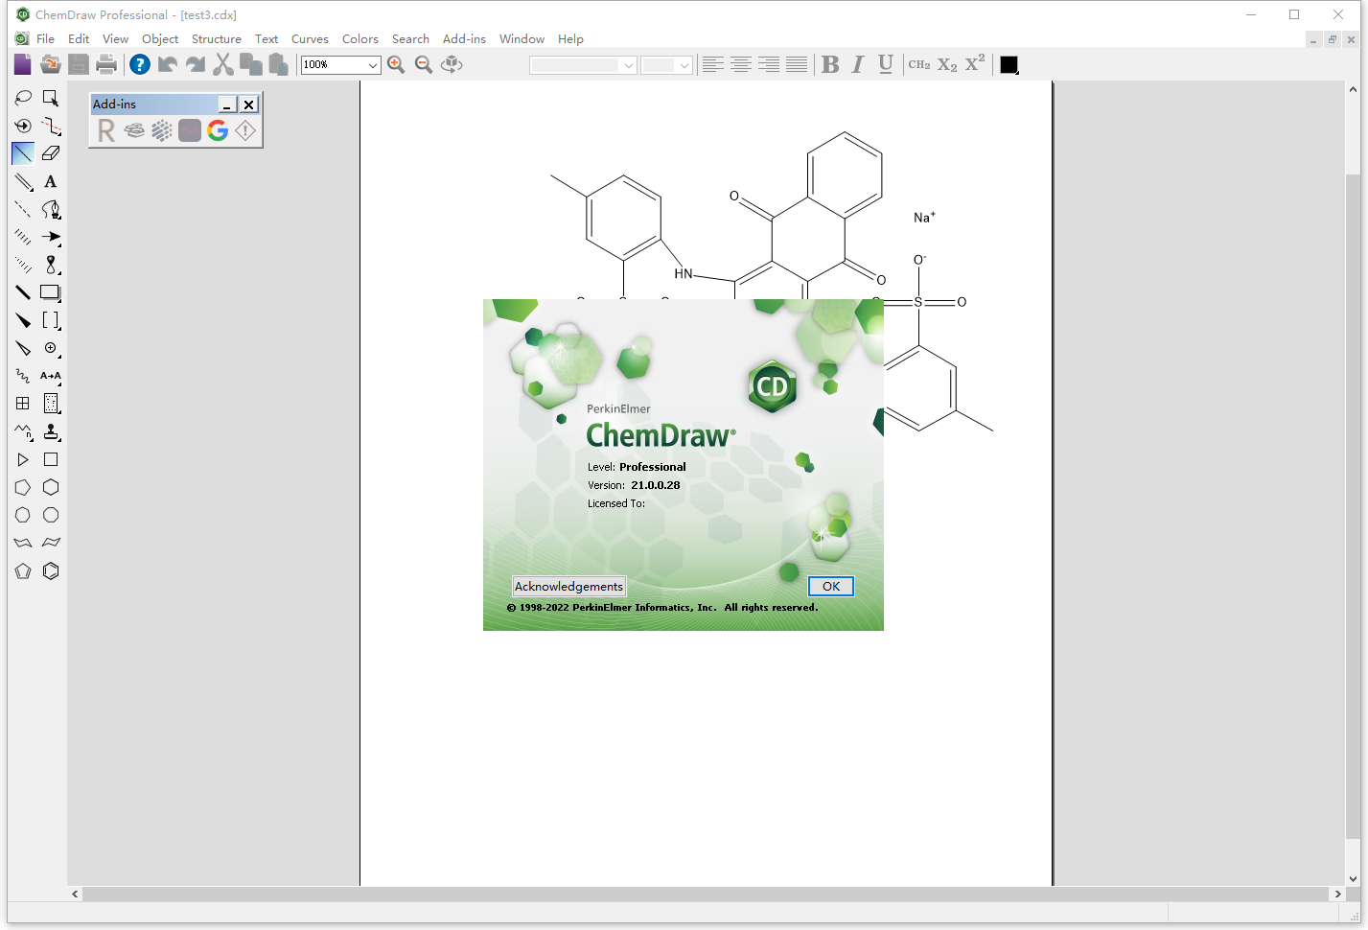
Task: Open ChemDraw Help via question mark icon
Action: pos(140,64)
